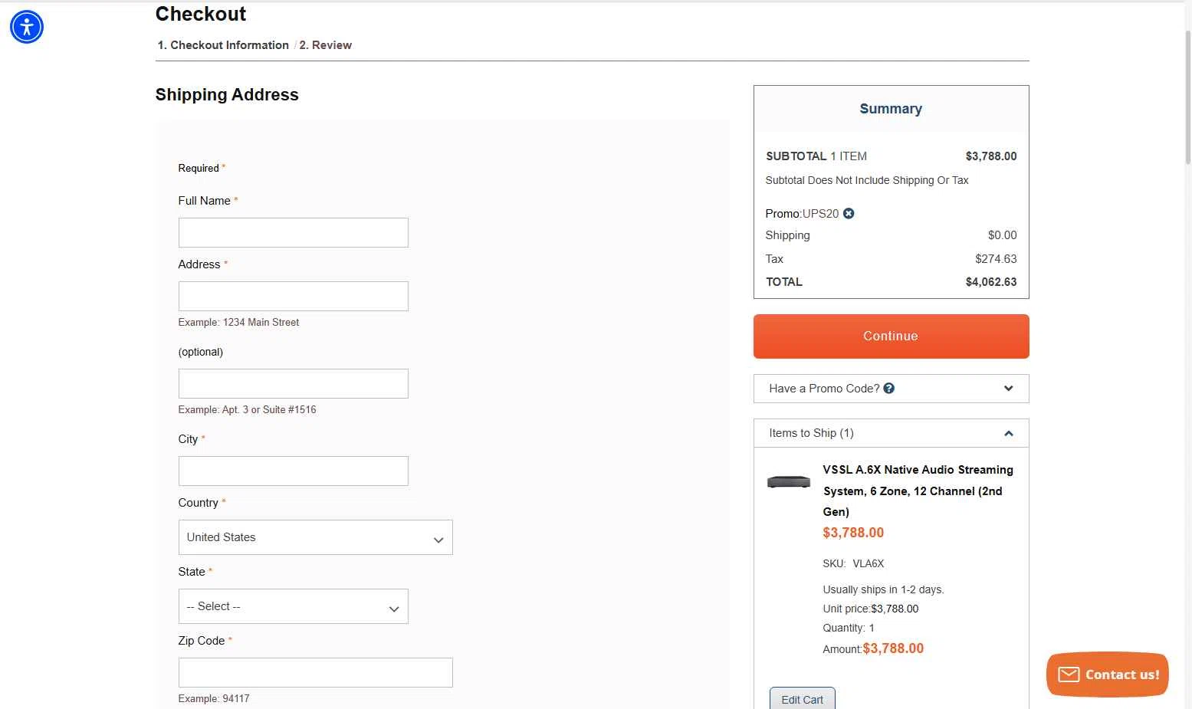This screenshot has height=709, width=1192.
Task: Focus the Full Name input field
Action: pos(293,232)
